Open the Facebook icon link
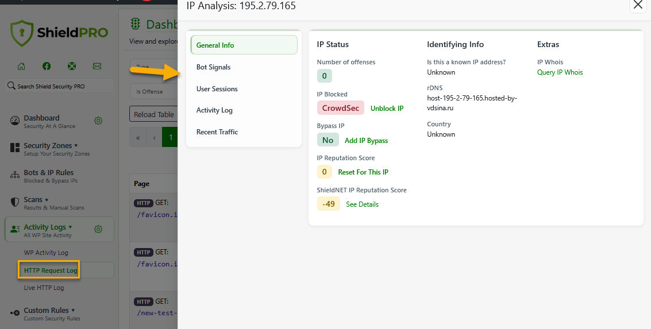Screen dimensions: 651x329 pyautogui.click(x=47, y=66)
